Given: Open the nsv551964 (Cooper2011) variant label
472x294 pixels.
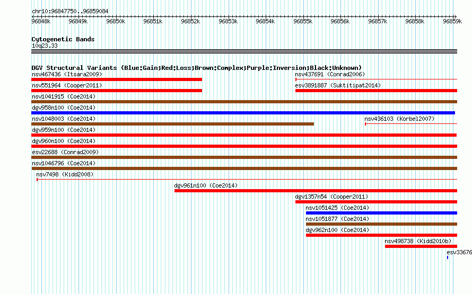Looking at the screenshot, I should 67,85.
